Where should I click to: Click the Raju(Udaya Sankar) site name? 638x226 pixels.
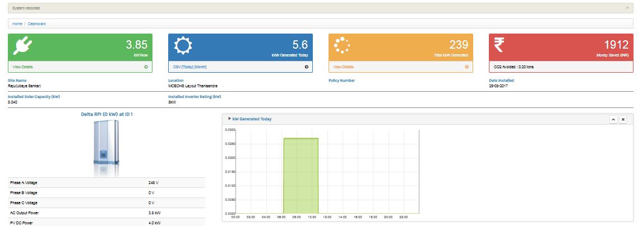pyautogui.click(x=25, y=86)
